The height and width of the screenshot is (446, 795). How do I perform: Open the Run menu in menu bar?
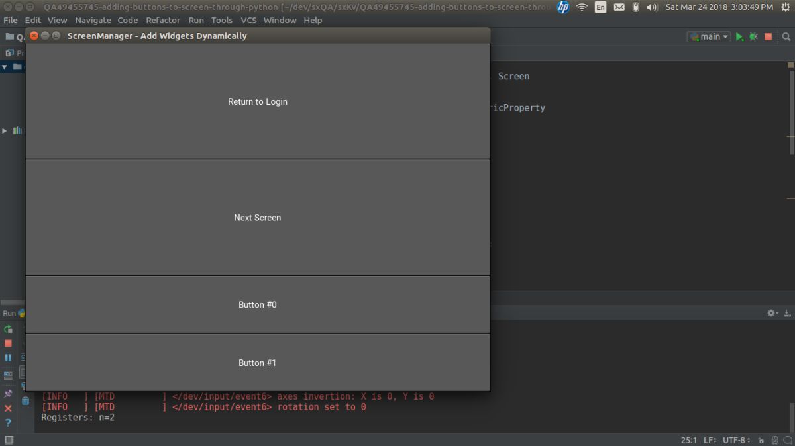click(196, 20)
